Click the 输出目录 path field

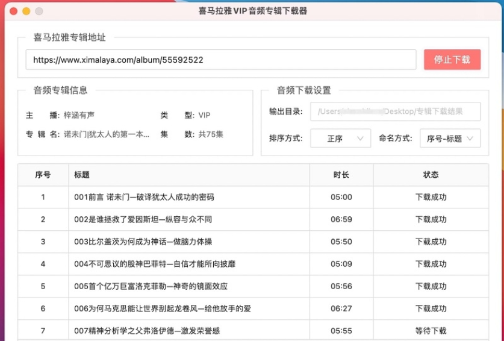(396, 111)
